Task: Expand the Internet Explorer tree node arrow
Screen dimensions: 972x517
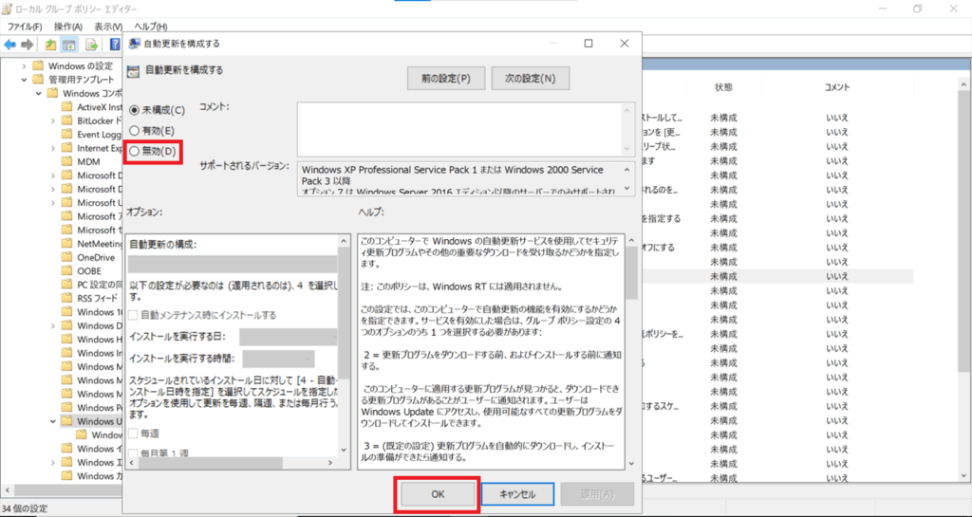Action: pos(53,148)
